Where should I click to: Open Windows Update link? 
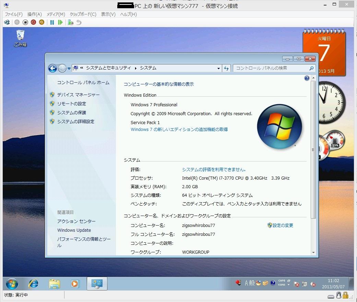point(74,230)
